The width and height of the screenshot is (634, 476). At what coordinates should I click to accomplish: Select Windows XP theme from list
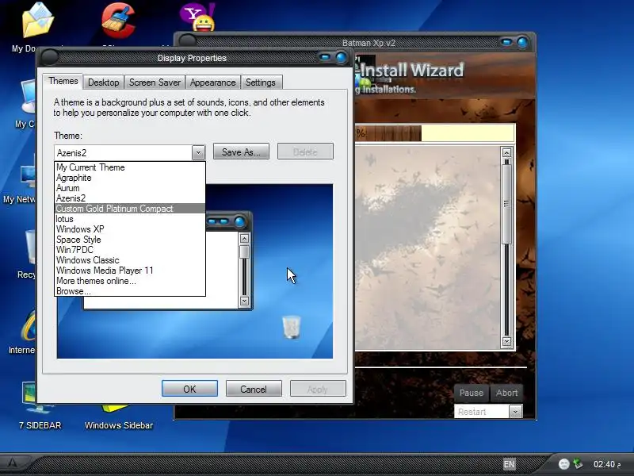(130, 229)
